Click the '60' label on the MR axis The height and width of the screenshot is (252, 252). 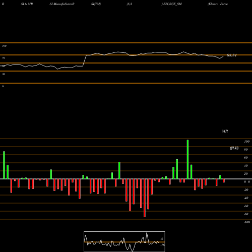click(246, 158)
